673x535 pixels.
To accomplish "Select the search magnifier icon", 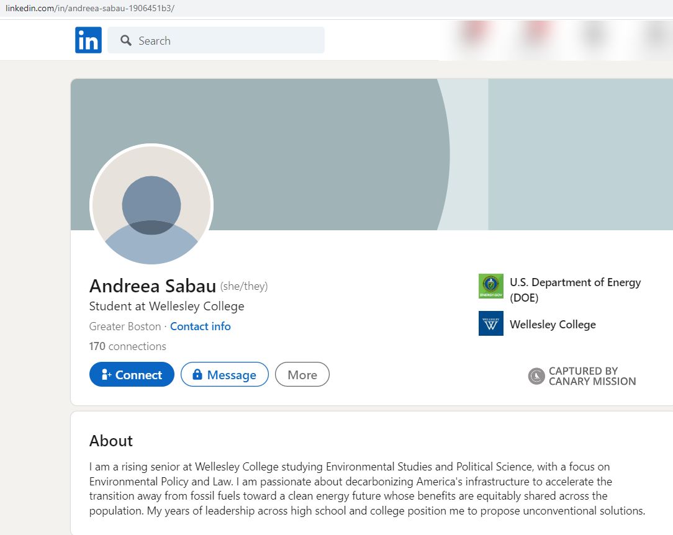I will click(126, 40).
